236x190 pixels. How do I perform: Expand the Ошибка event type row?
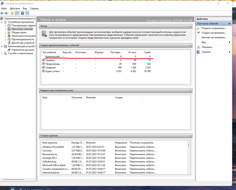coord(43,60)
